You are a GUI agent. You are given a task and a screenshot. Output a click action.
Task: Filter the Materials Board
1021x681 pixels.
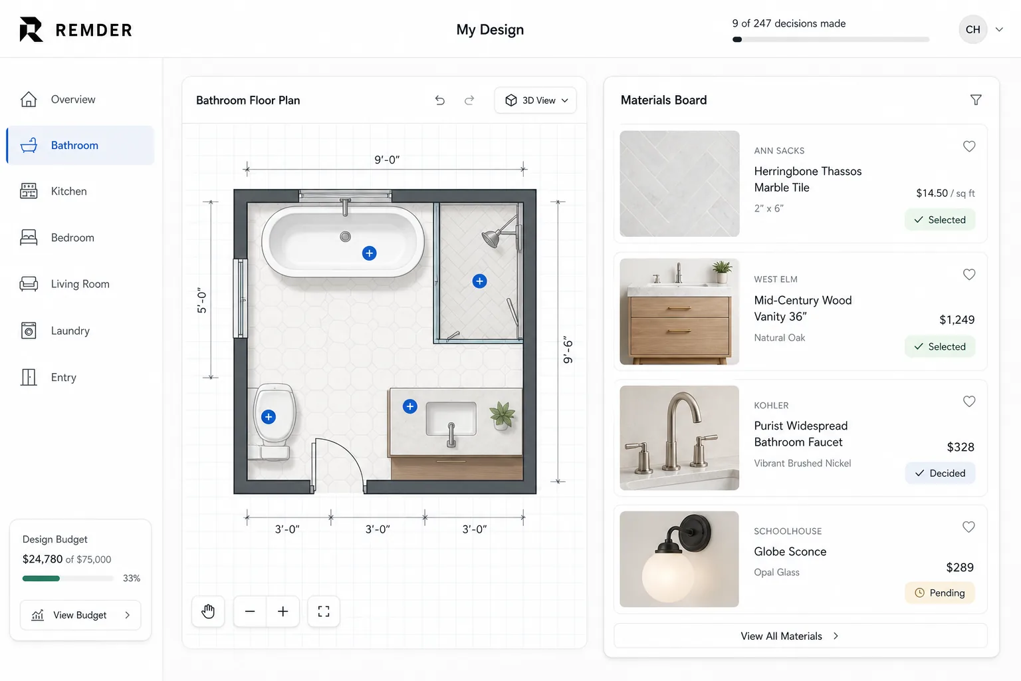(976, 100)
